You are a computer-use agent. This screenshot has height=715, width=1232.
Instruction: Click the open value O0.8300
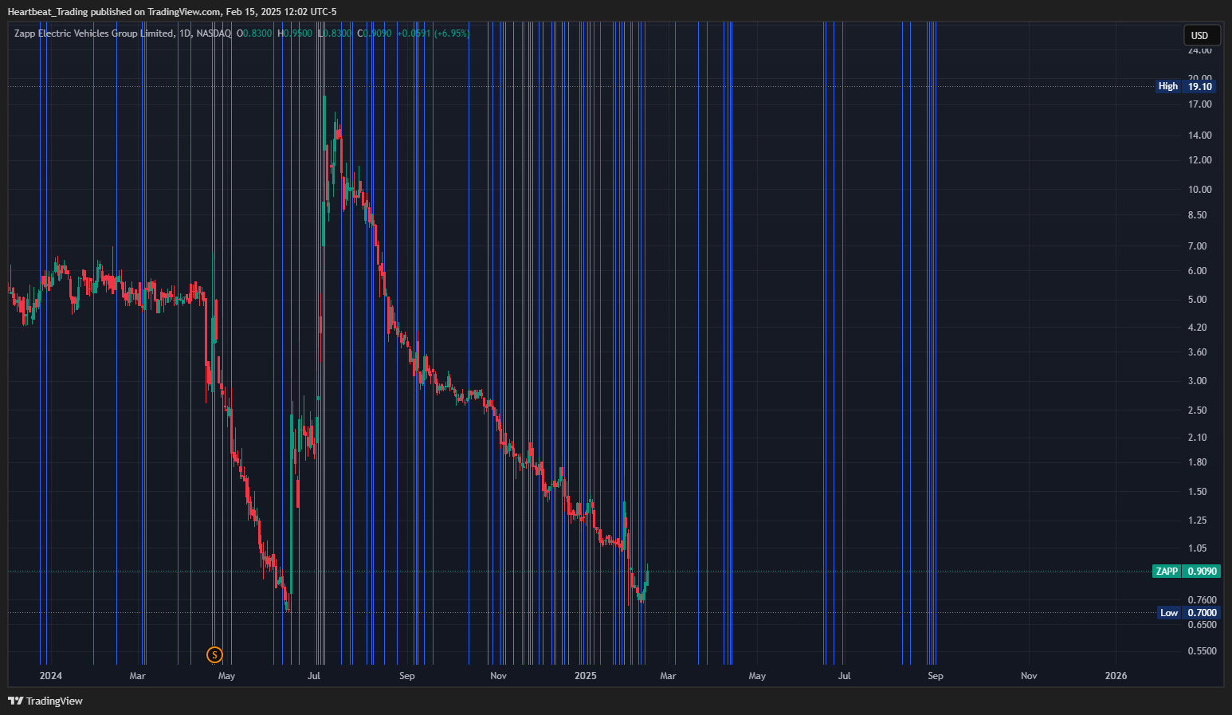(x=254, y=33)
